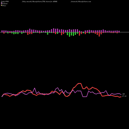
Task: Click the Volume legend color swatch
Action: 2,3
